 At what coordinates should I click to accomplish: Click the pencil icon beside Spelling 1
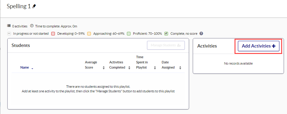click(34, 6)
